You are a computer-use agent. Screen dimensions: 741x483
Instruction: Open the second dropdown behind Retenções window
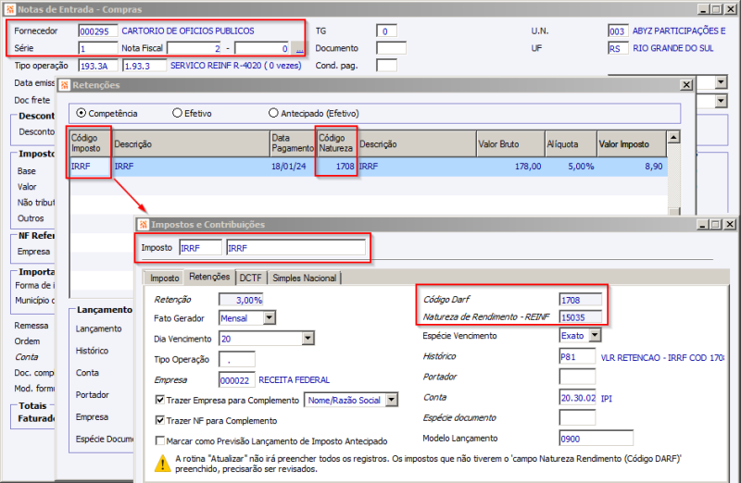721,101
